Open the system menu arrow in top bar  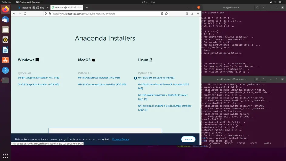click(x=283, y=2)
